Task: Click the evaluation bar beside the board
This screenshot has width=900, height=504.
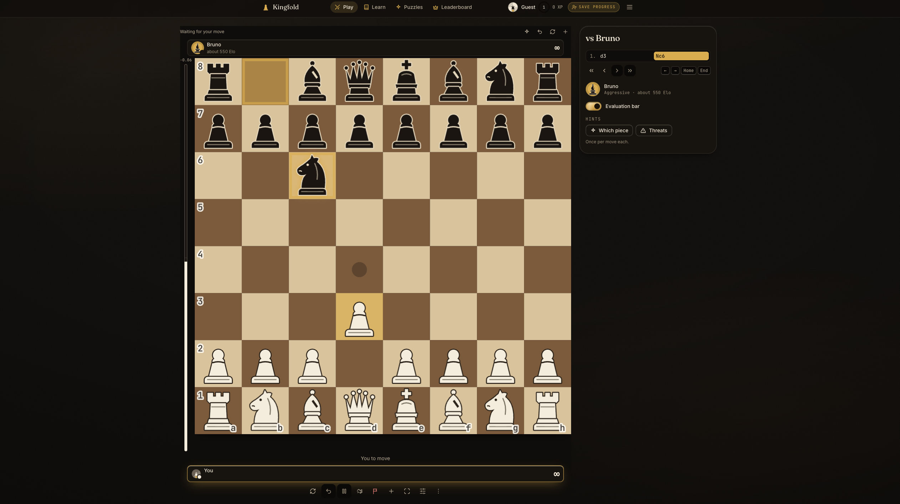Action: tap(185, 257)
